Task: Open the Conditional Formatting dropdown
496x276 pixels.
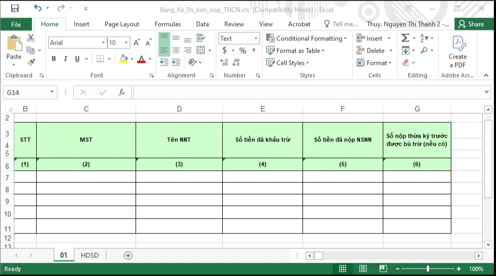Action: (307, 38)
